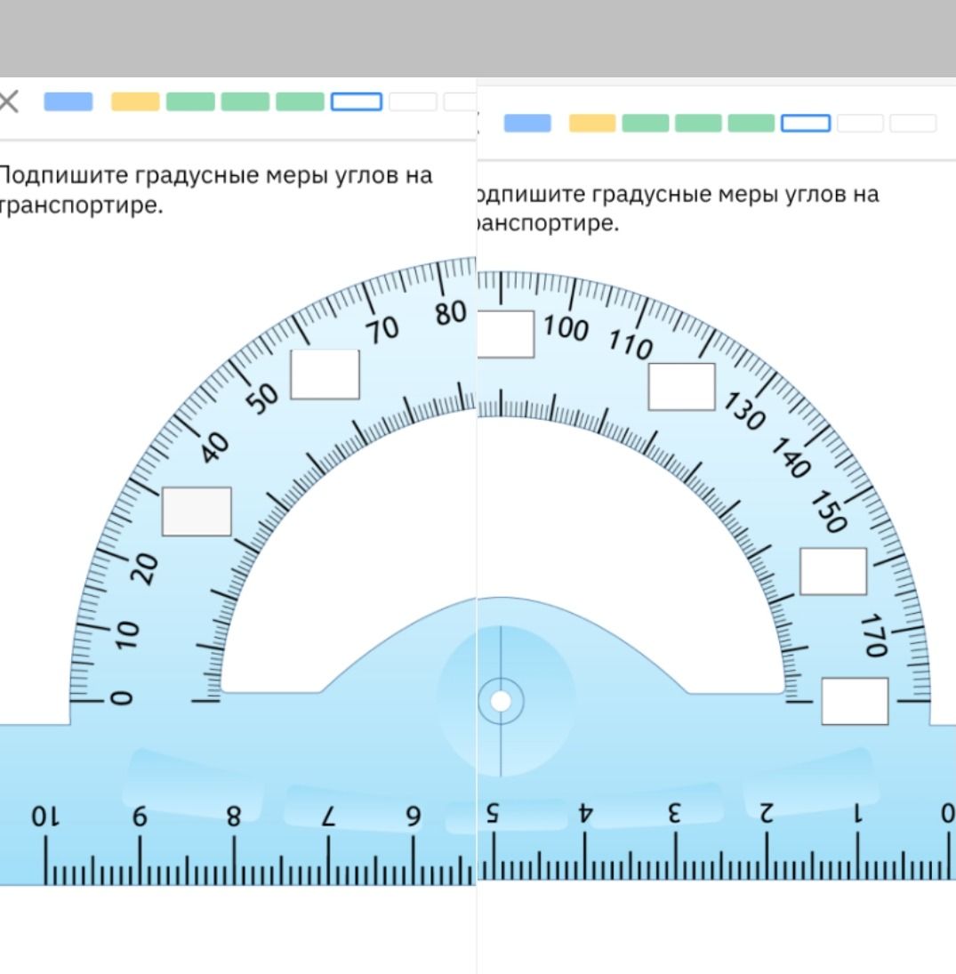Click the 130 label on the protractor
This screenshot has height=974, width=956.
743,411
